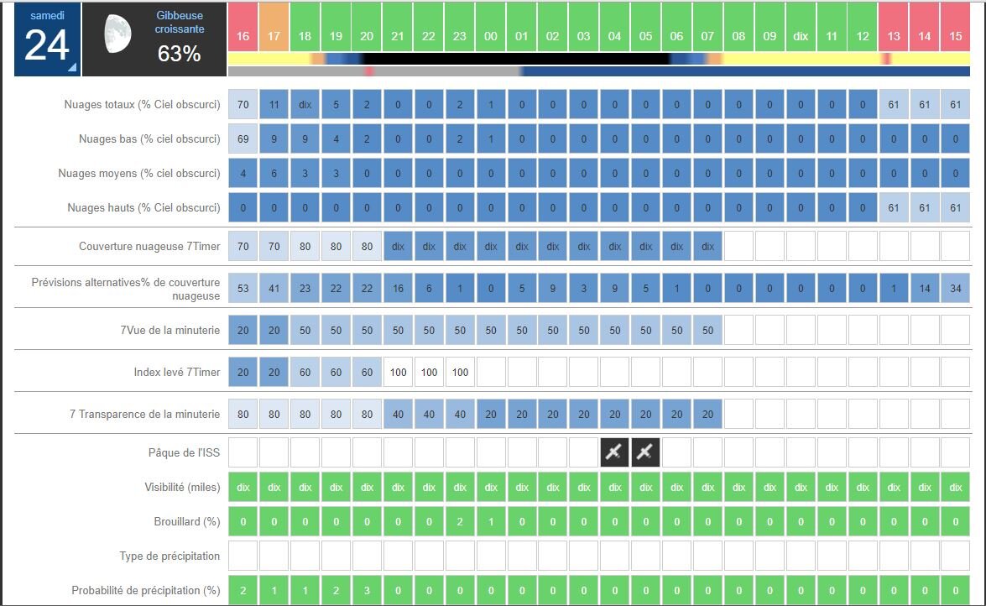
Task: Click the Brouillard value 2 at hour 23
Action: pos(460,521)
